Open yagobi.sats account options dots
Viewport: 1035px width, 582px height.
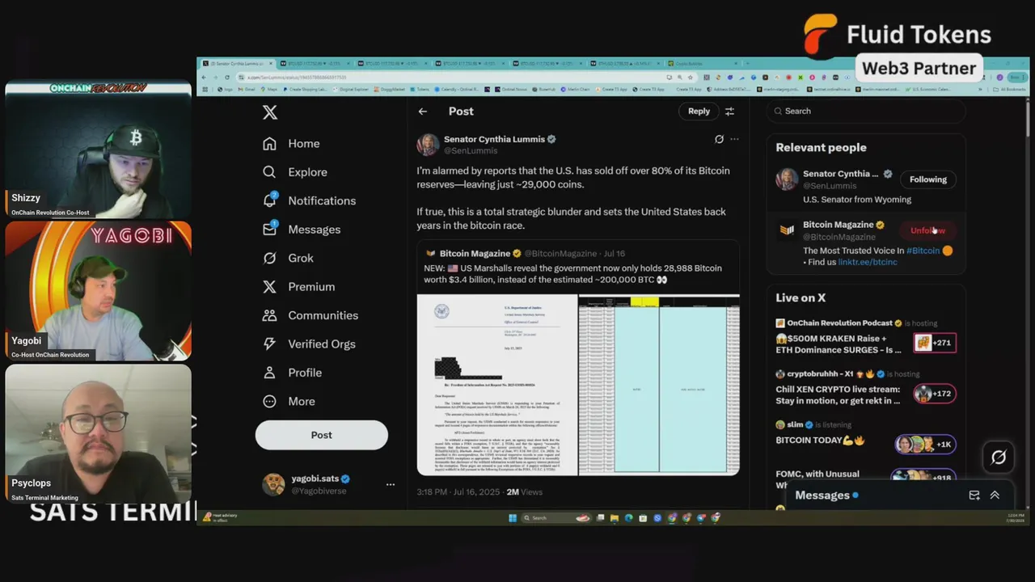click(x=390, y=484)
